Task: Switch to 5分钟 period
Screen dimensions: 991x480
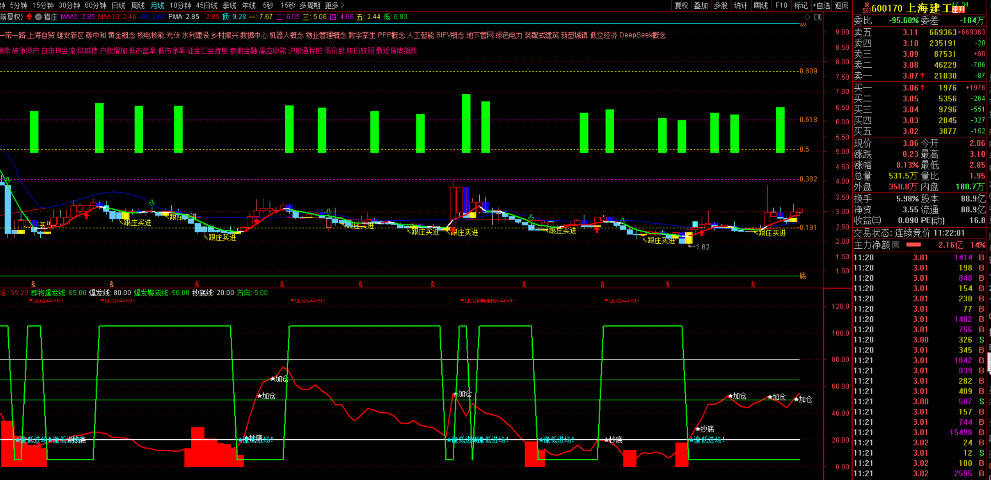Action: (x=19, y=5)
